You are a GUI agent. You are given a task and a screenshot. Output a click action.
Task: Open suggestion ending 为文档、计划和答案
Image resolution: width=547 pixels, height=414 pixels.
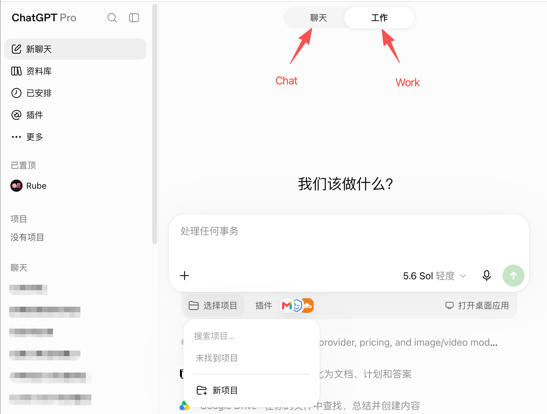click(365, 374)
